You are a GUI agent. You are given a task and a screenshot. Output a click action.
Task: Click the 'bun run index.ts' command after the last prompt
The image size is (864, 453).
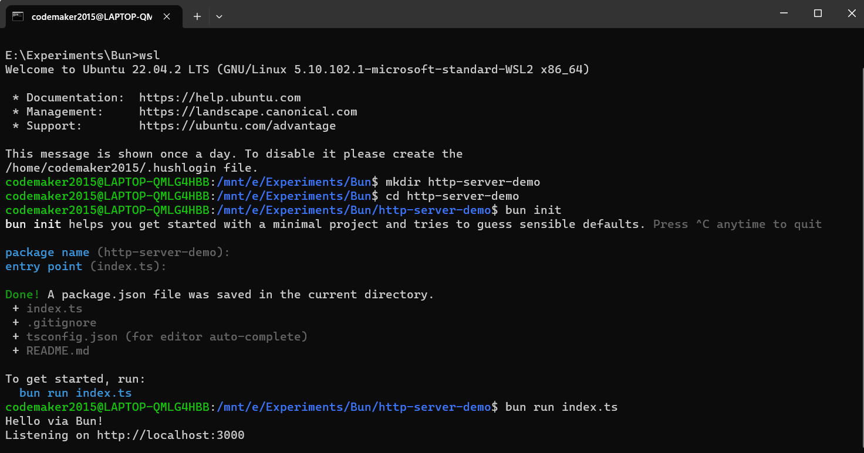(562, 407)
